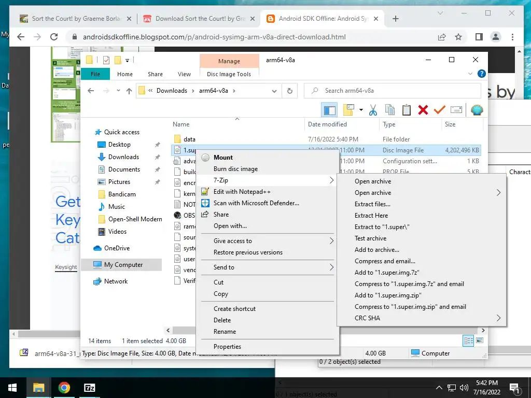This screenshot has height=398, width=531.
Task: Open Downloads in navigation pane
Action: tap(123, 157)
